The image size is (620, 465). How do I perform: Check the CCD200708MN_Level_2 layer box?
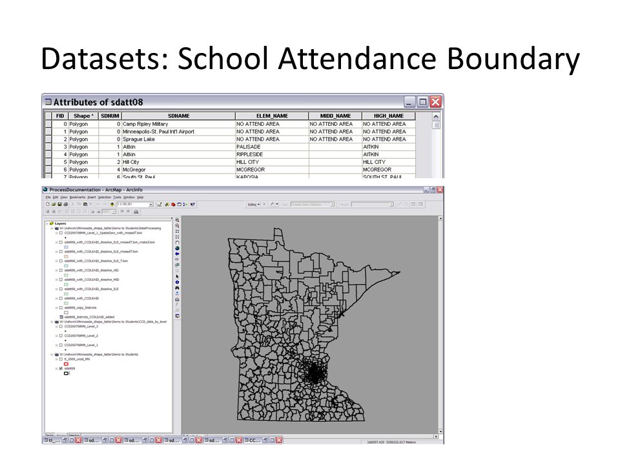61,336
